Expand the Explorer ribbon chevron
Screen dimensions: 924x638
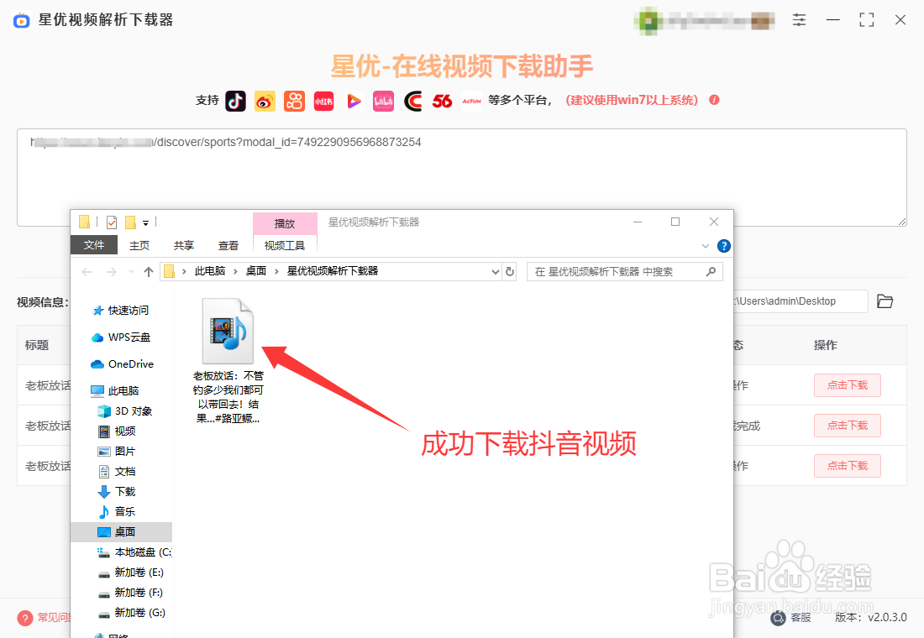[706, 246]
